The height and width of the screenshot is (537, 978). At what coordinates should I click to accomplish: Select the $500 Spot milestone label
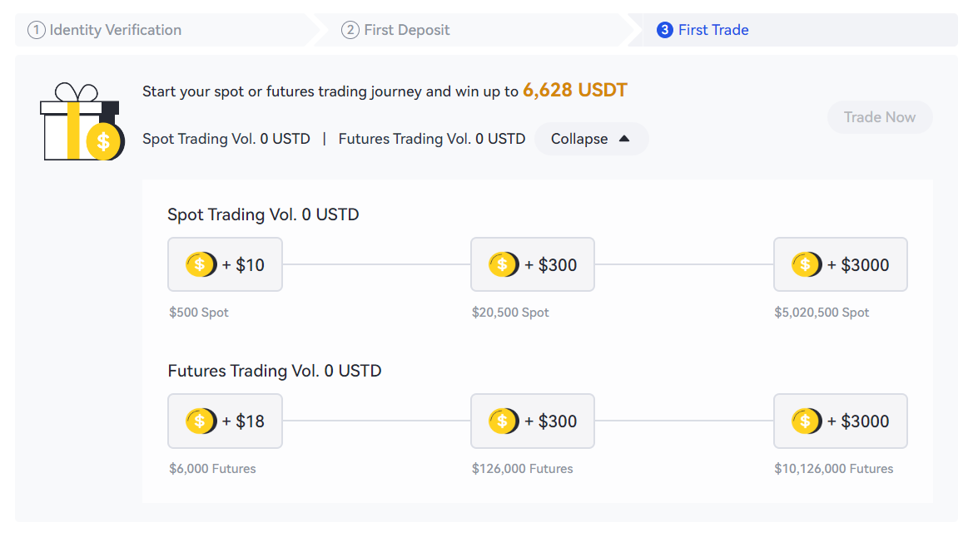[x=199, y=312]
